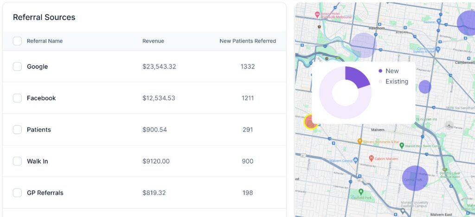Click the new patients count 900
This screenshot has width=475, height=217.
click(x=248, y=161)
